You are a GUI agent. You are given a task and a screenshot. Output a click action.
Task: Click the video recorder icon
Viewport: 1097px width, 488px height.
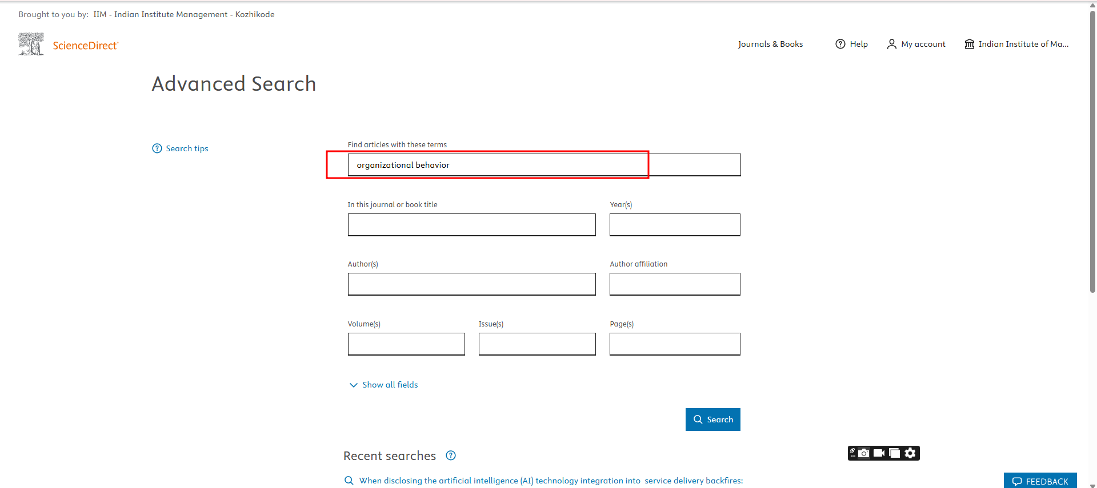coord(879,453)
